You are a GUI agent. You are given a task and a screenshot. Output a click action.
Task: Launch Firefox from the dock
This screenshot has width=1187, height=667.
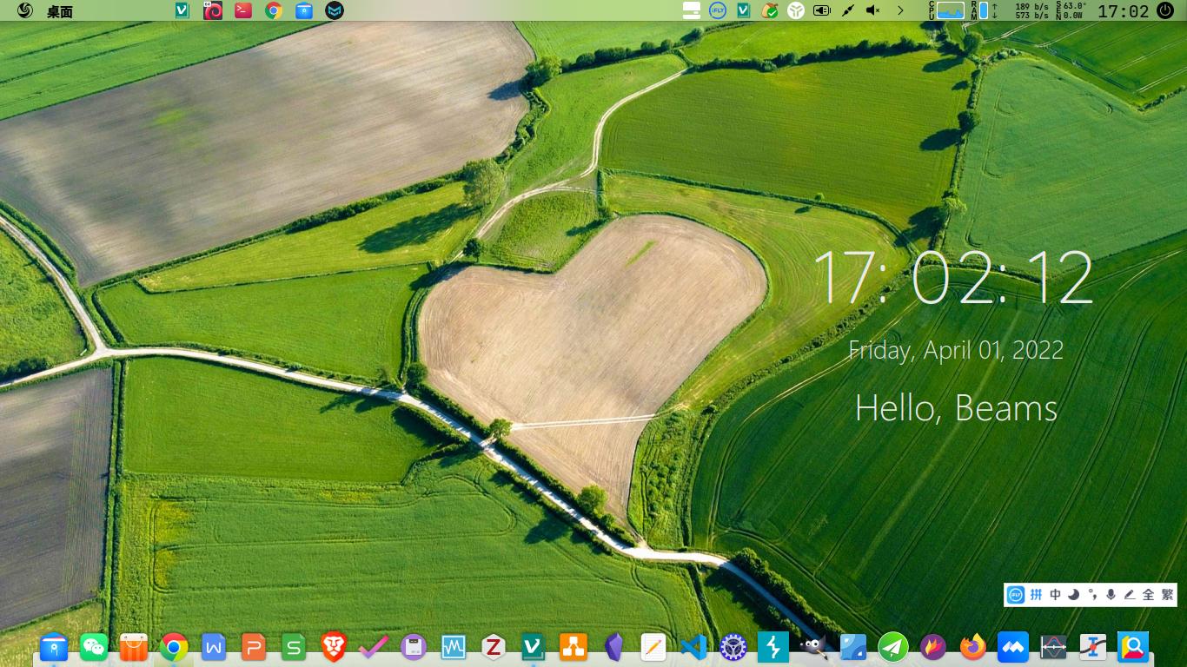[973, 647]
